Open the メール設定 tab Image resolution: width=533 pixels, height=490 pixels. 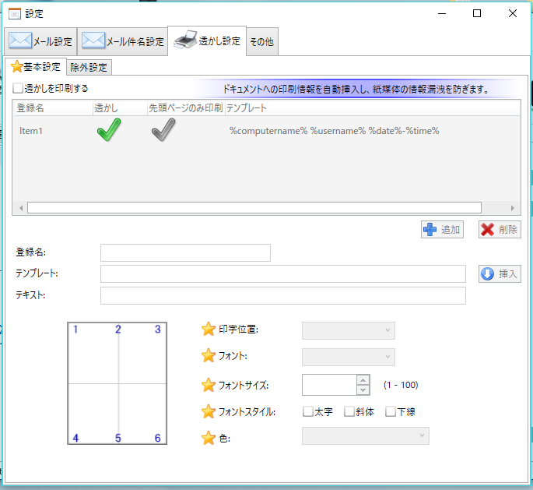tap(40, 41)
